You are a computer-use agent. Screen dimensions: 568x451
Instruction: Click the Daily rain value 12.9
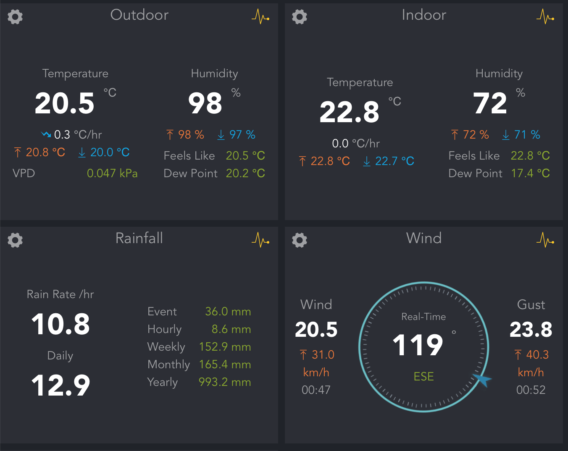point(60,384)
